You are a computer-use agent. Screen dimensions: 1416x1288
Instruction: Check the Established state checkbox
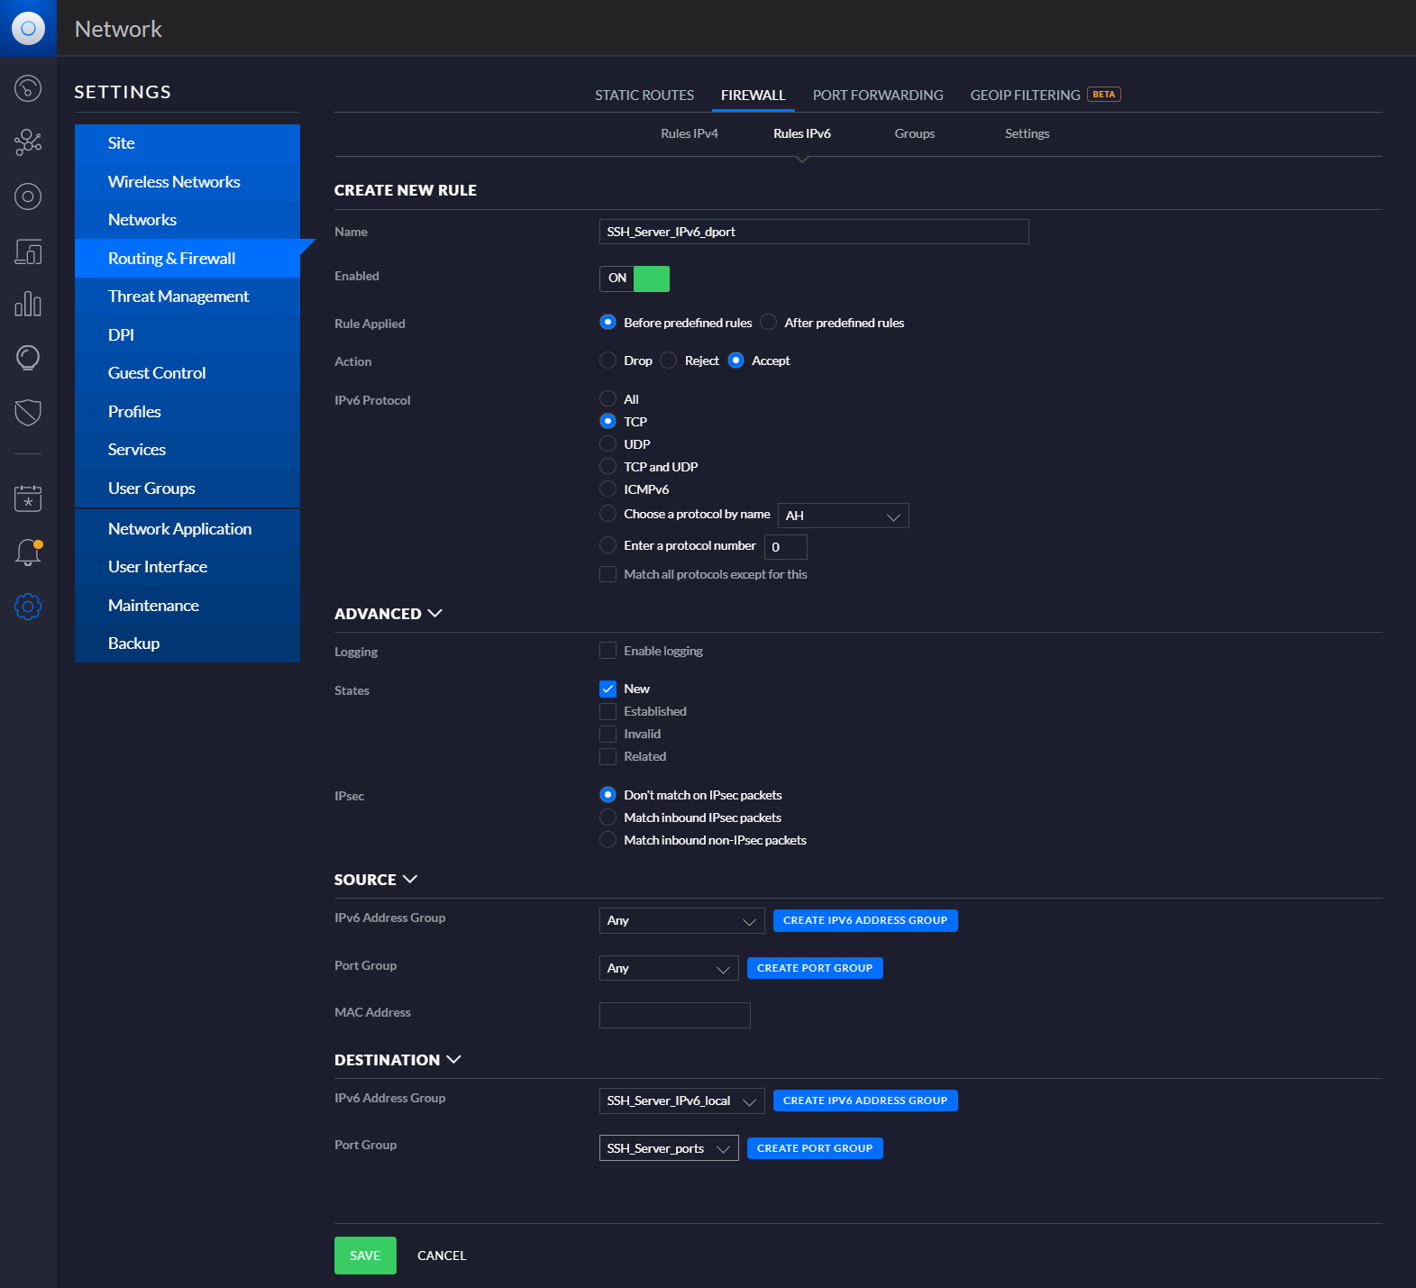click(608, 712)
